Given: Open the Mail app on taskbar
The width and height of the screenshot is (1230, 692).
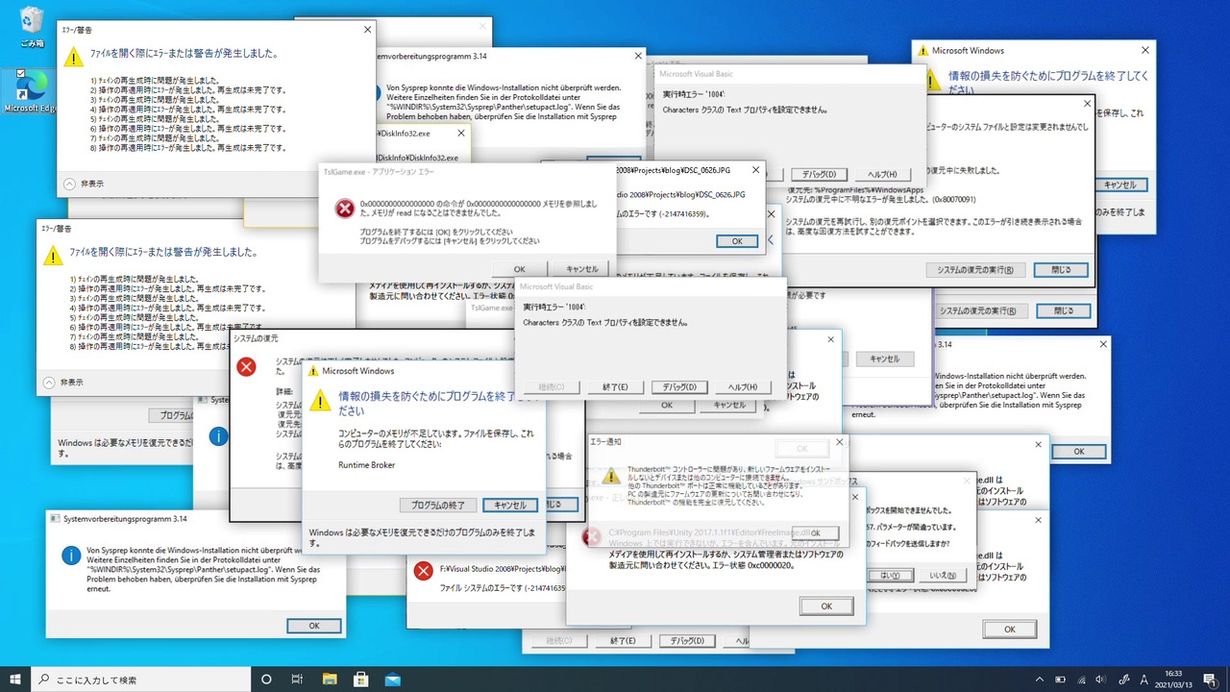Looking at the screenshot, I should tap(392, 680).
